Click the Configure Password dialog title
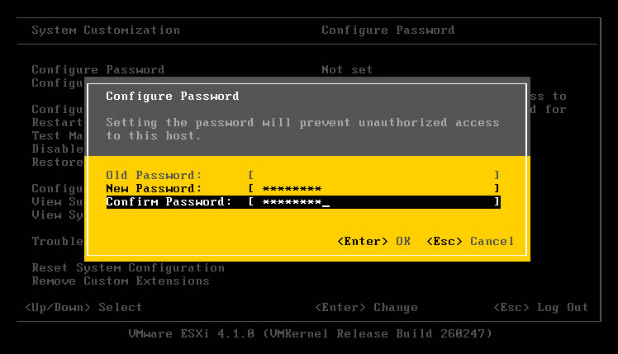 [172, 96]
